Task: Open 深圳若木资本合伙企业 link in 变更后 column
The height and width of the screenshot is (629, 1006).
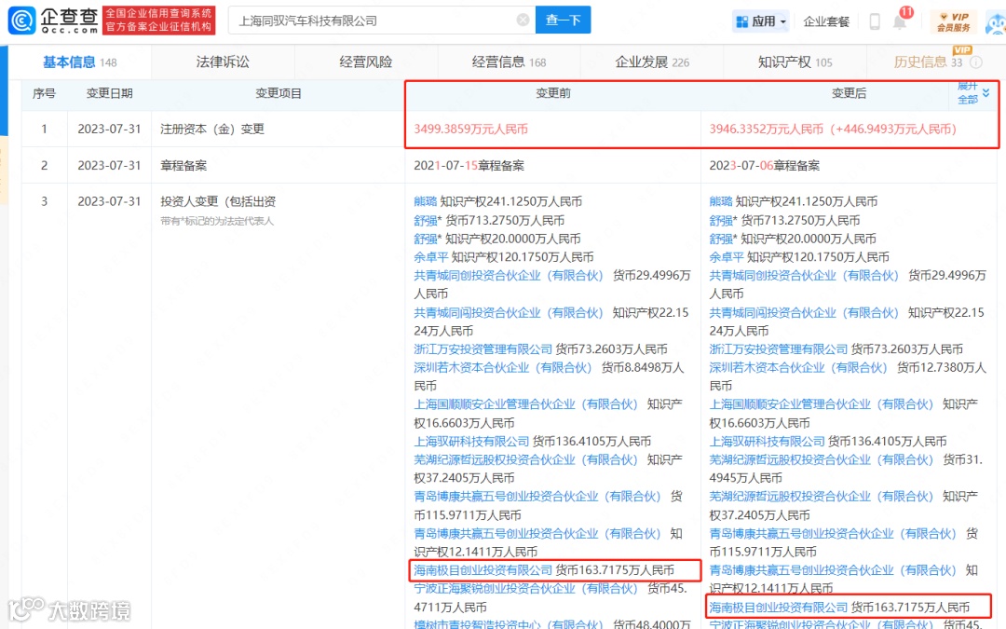Action: (x=797, y=368)
